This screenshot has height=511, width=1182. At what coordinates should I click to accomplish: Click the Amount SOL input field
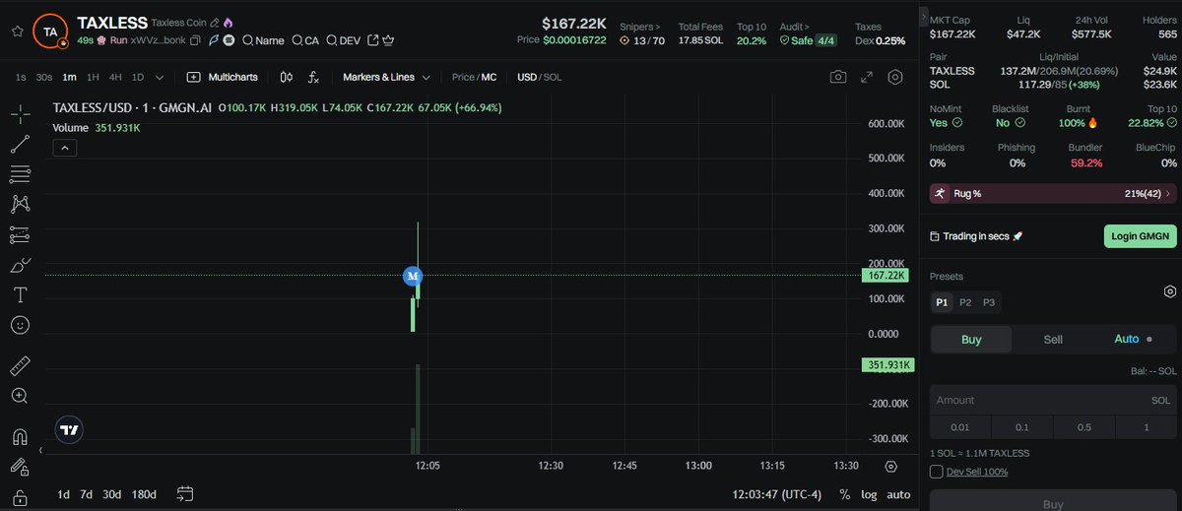(1053, 401)
